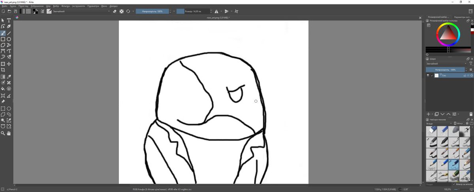Expand the add layer type arrow

click(433, 114)
